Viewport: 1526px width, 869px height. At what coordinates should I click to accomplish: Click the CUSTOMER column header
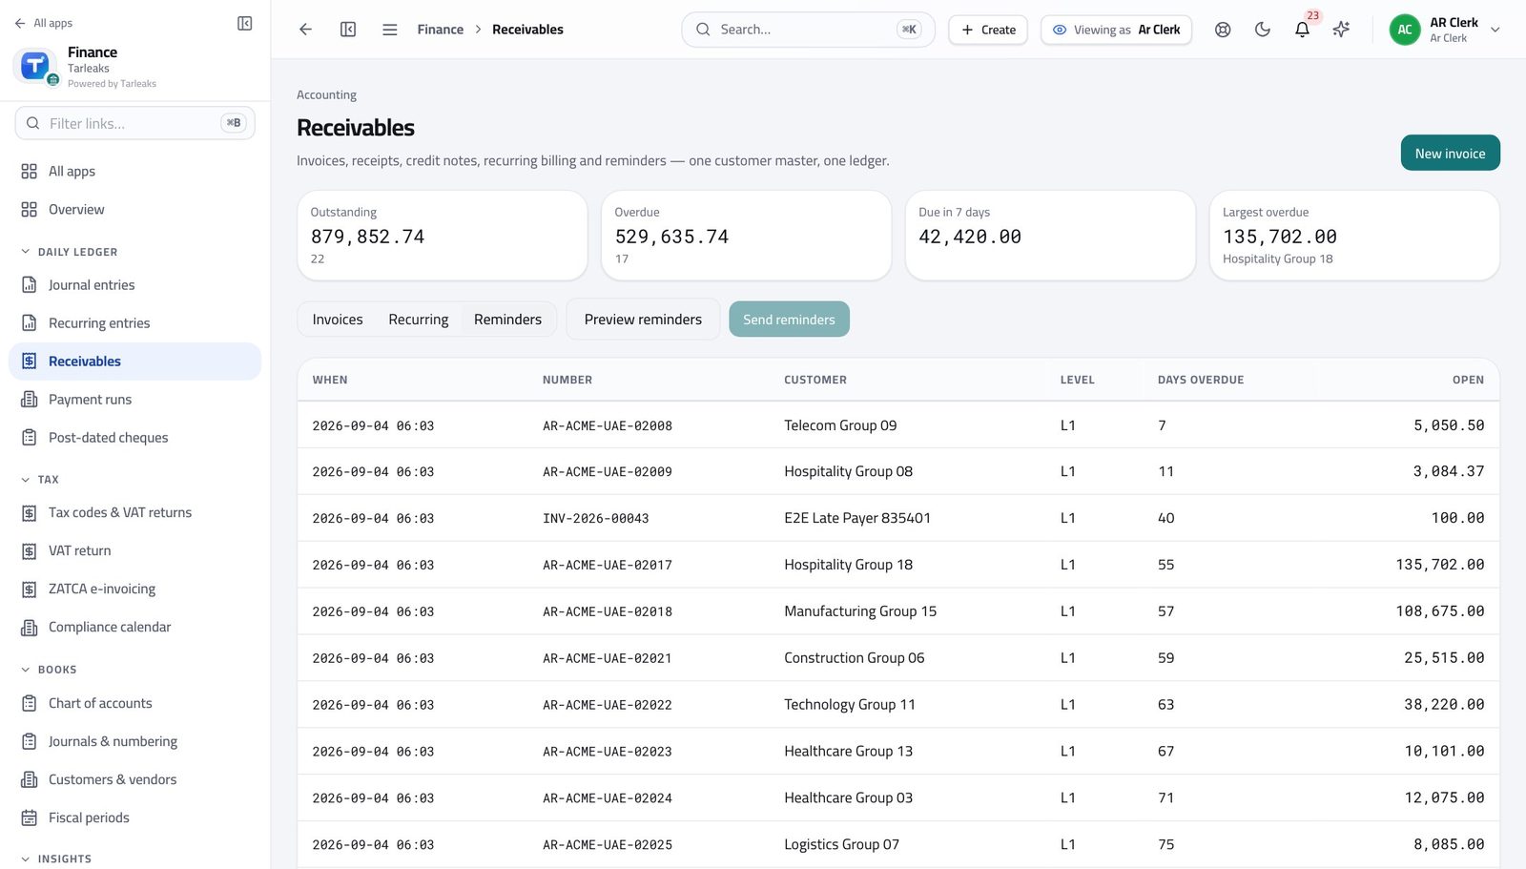point(815,380)
